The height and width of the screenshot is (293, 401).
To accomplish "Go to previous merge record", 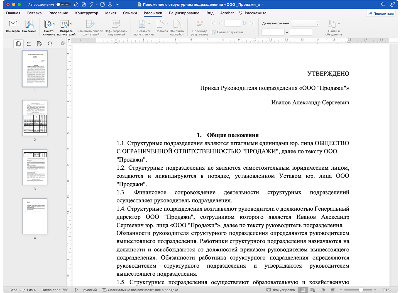I will (221, 23).
